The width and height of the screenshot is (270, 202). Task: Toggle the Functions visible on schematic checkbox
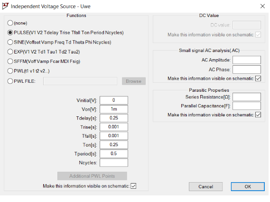click(133, 186)
